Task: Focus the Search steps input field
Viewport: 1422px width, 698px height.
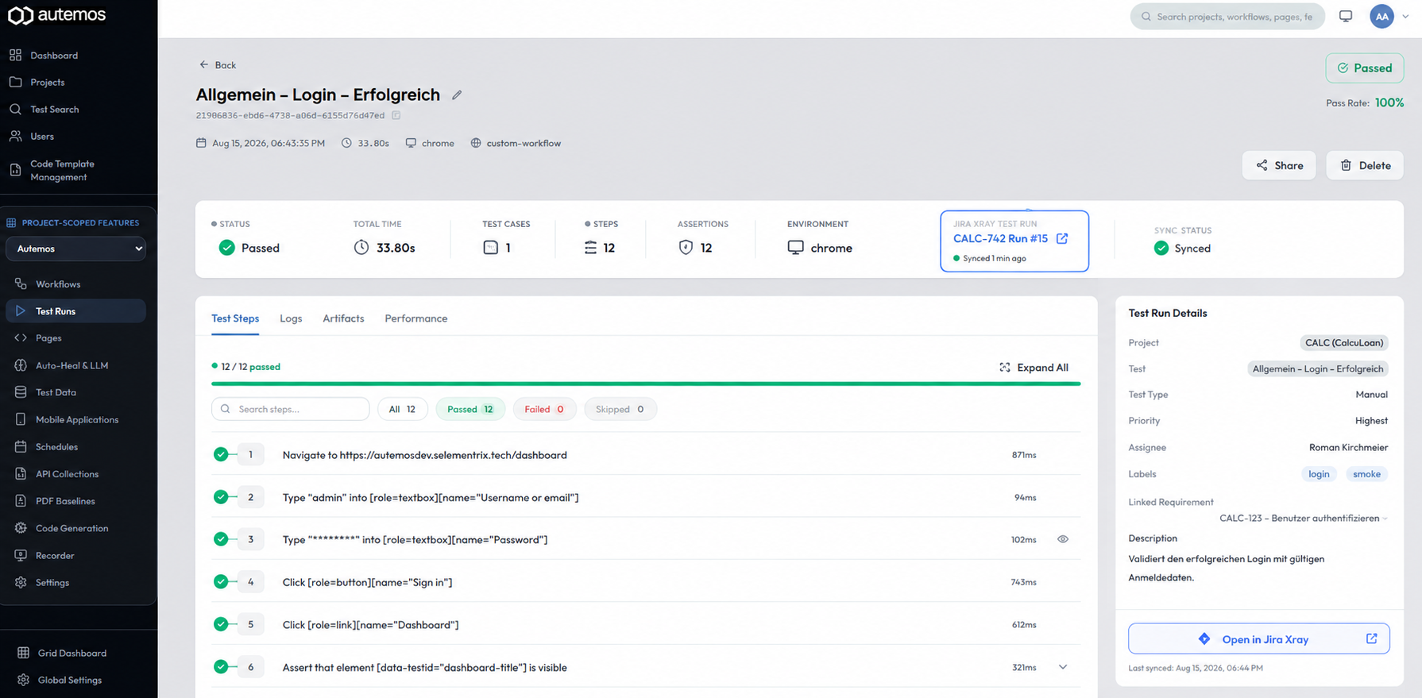Action: (x=291, y=409)
